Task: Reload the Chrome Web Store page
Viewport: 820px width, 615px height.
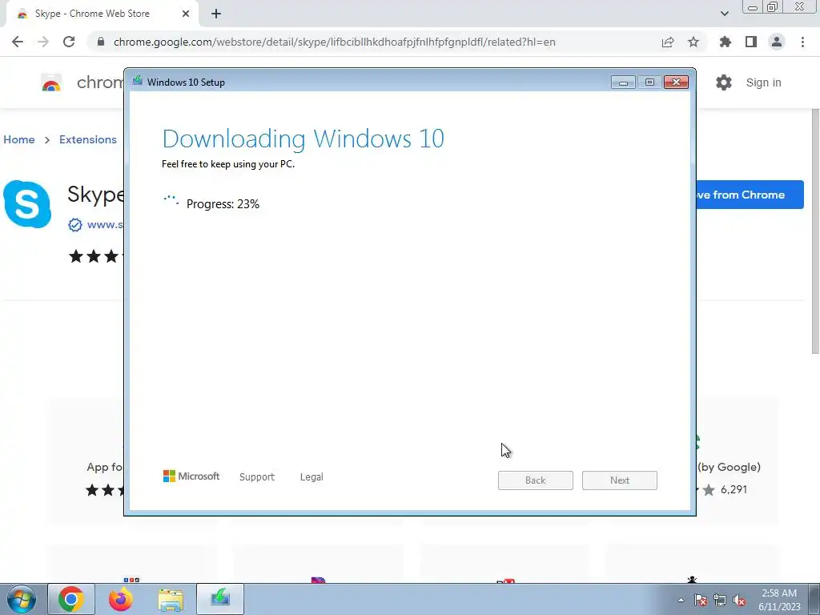Action: tap(69, 42)
